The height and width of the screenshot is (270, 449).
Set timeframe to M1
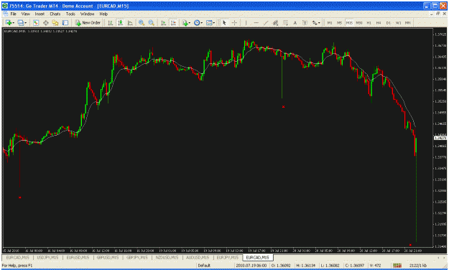coord(330,22)
